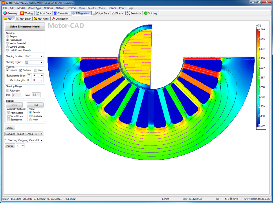
Task: Open the Editors menu
Action: [72, 8]
